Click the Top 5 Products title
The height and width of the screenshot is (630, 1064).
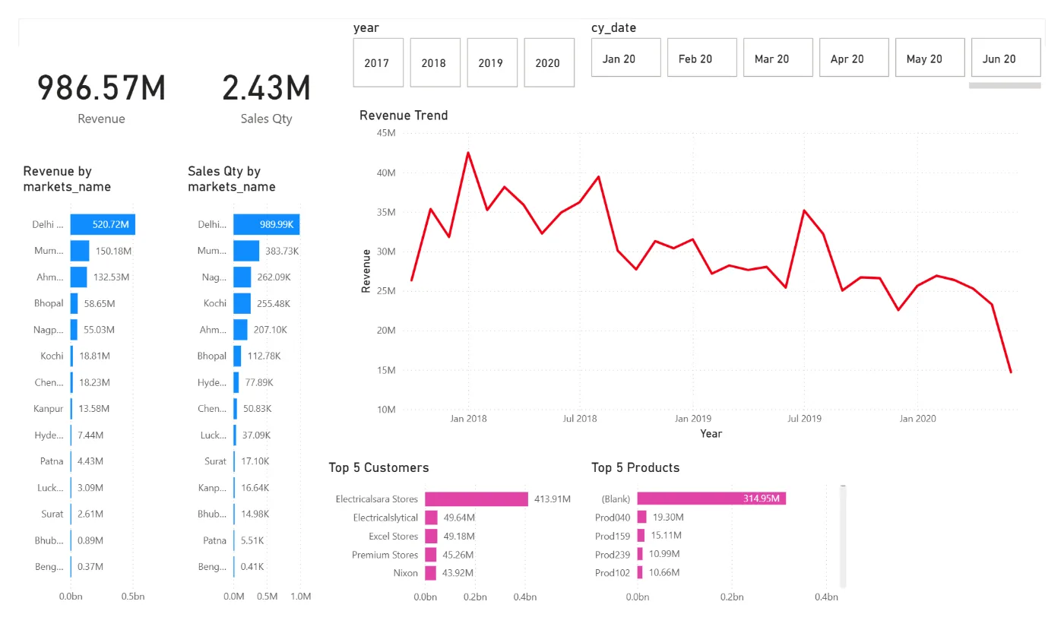[635, 468]
